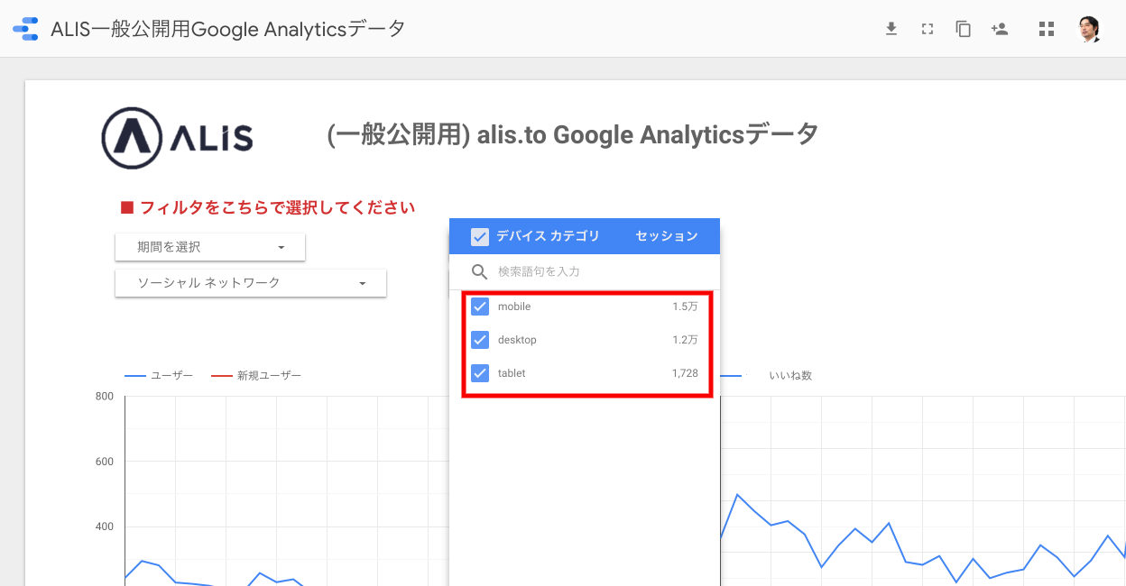
Task: Enter fullscreen mode with the fullscreen icon
Action: click(x=927, y=29)
